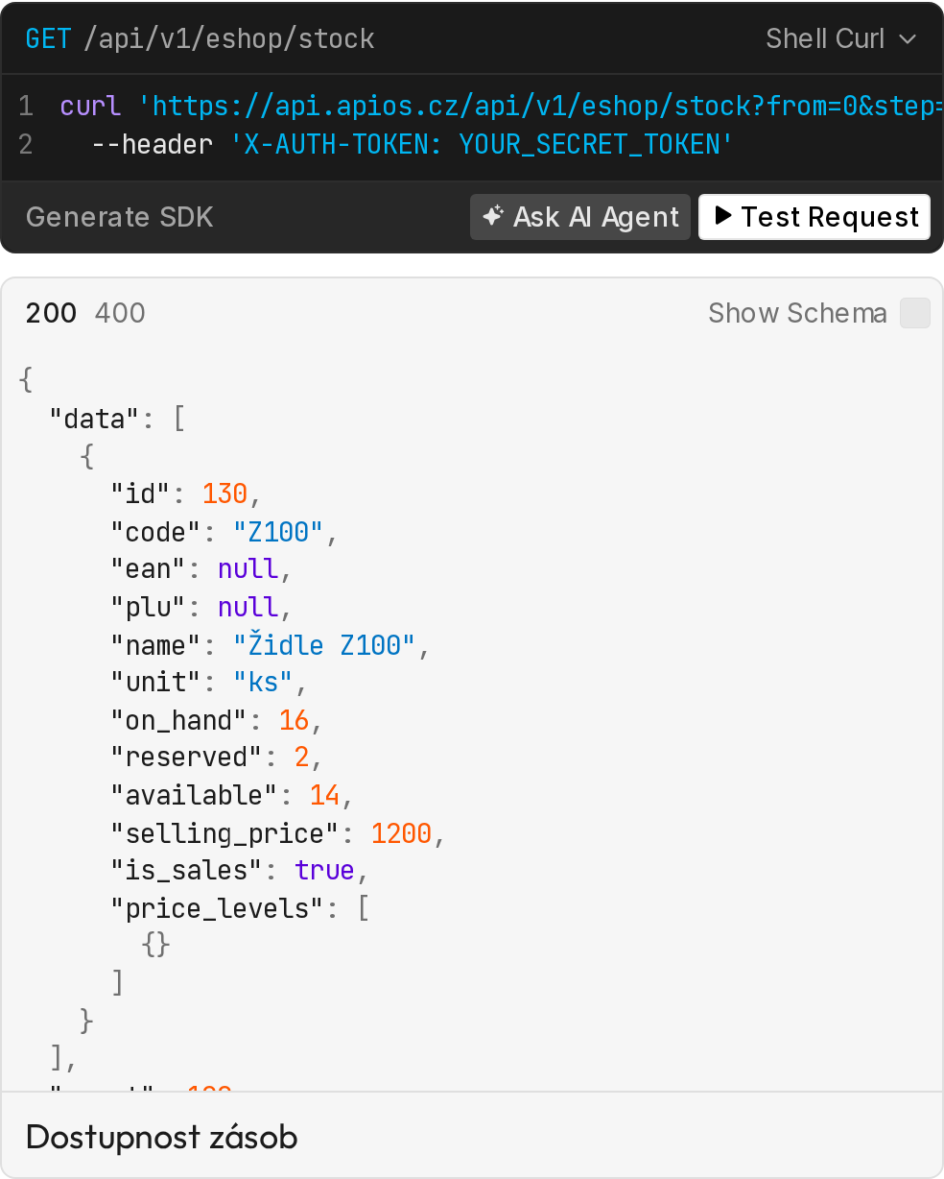The height and width of the screenshot is (1179, 944).
Task: Switch to the 400 response tab
Action: (120, 313)
